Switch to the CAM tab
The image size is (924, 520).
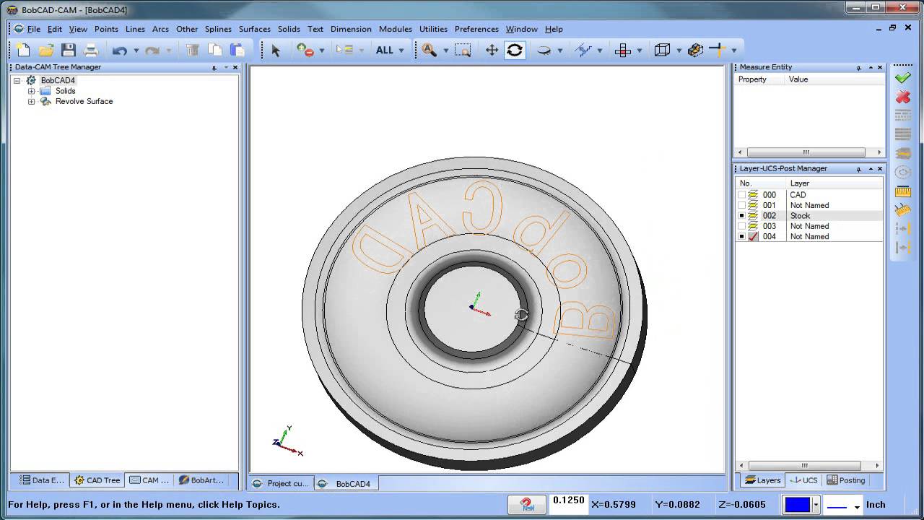pos(149,480)
